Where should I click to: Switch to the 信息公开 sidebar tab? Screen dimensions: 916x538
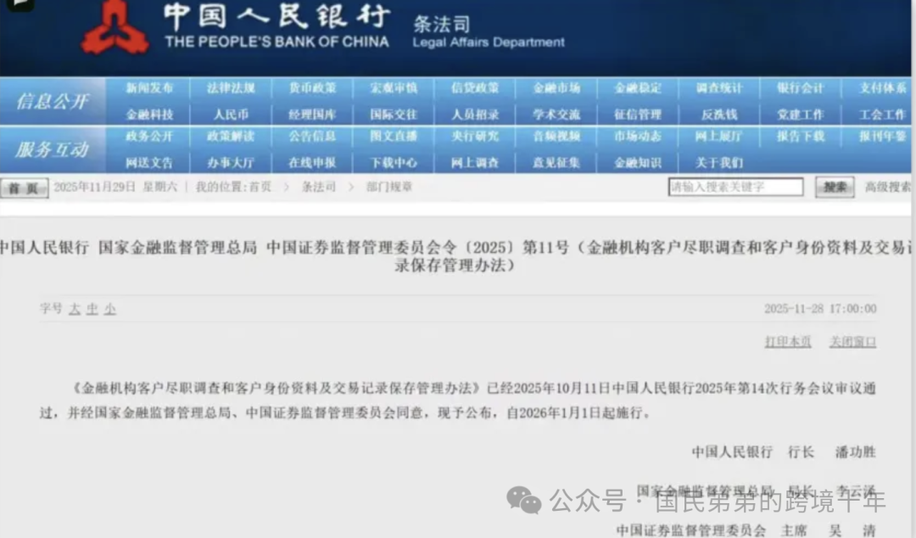53,99
